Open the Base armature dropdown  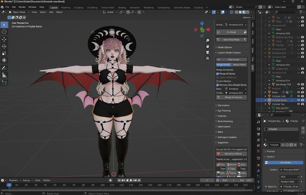[x=235, y=89]
